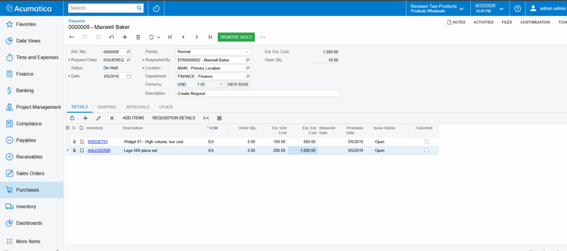Refresh the details grid

click(72, 118)
